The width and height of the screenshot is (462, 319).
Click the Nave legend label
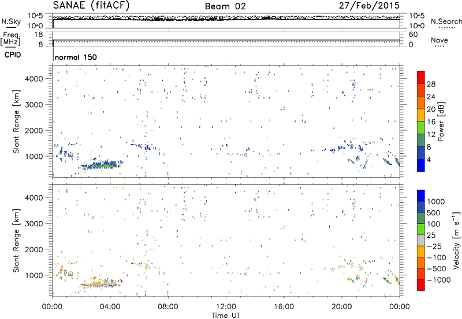[x=439, y=40]
